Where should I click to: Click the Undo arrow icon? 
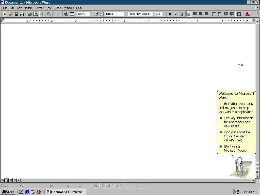(56, 14)
